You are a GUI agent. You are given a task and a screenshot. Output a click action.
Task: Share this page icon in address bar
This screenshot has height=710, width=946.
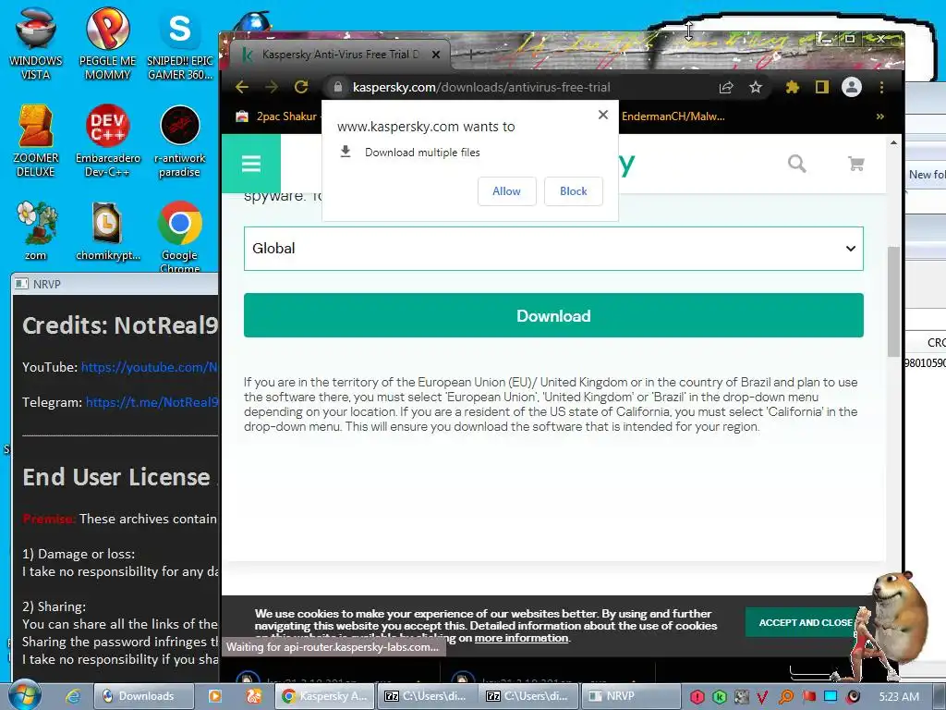[x=726, y=87]
